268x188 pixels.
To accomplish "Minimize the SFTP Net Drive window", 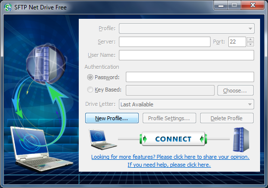I will click(220, 5).
